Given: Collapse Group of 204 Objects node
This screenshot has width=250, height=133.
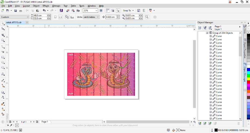Looking at the screenshot, I should [x=207, y=33].
